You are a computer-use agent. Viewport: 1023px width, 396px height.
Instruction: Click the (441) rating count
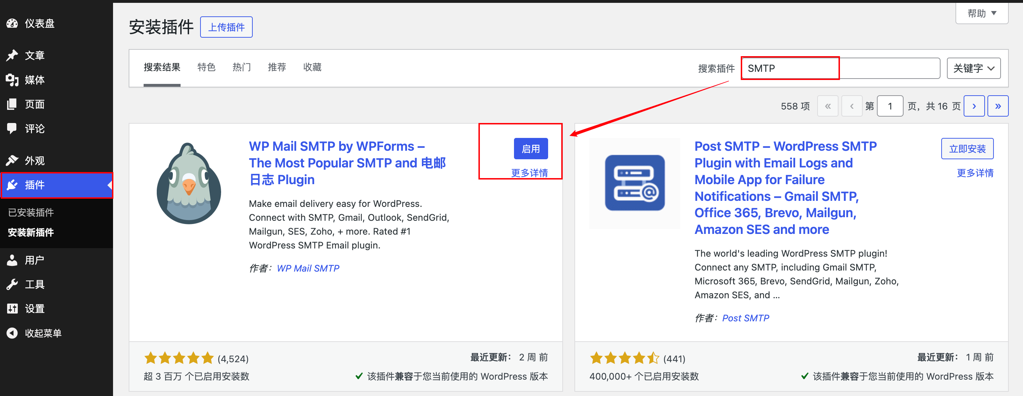point(674,359)
